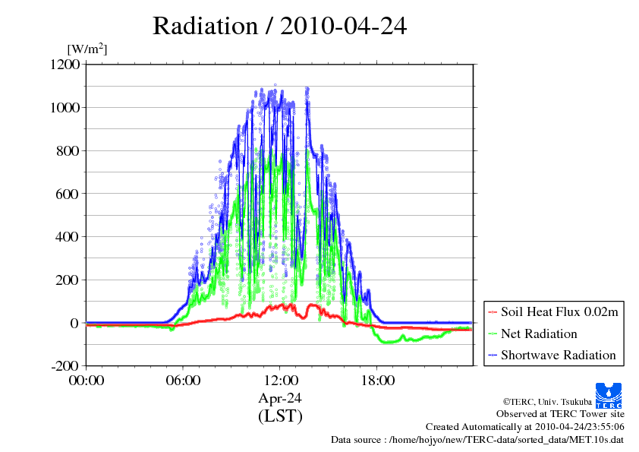Click the 00:00 x-axis time label
Screen dimensions: 639x452
pos(86,381)
